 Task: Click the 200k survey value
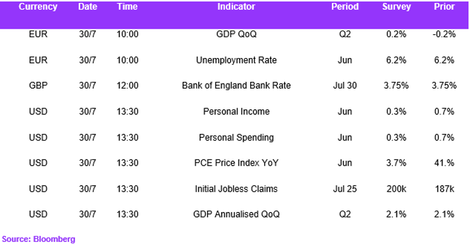click(396, 189)
